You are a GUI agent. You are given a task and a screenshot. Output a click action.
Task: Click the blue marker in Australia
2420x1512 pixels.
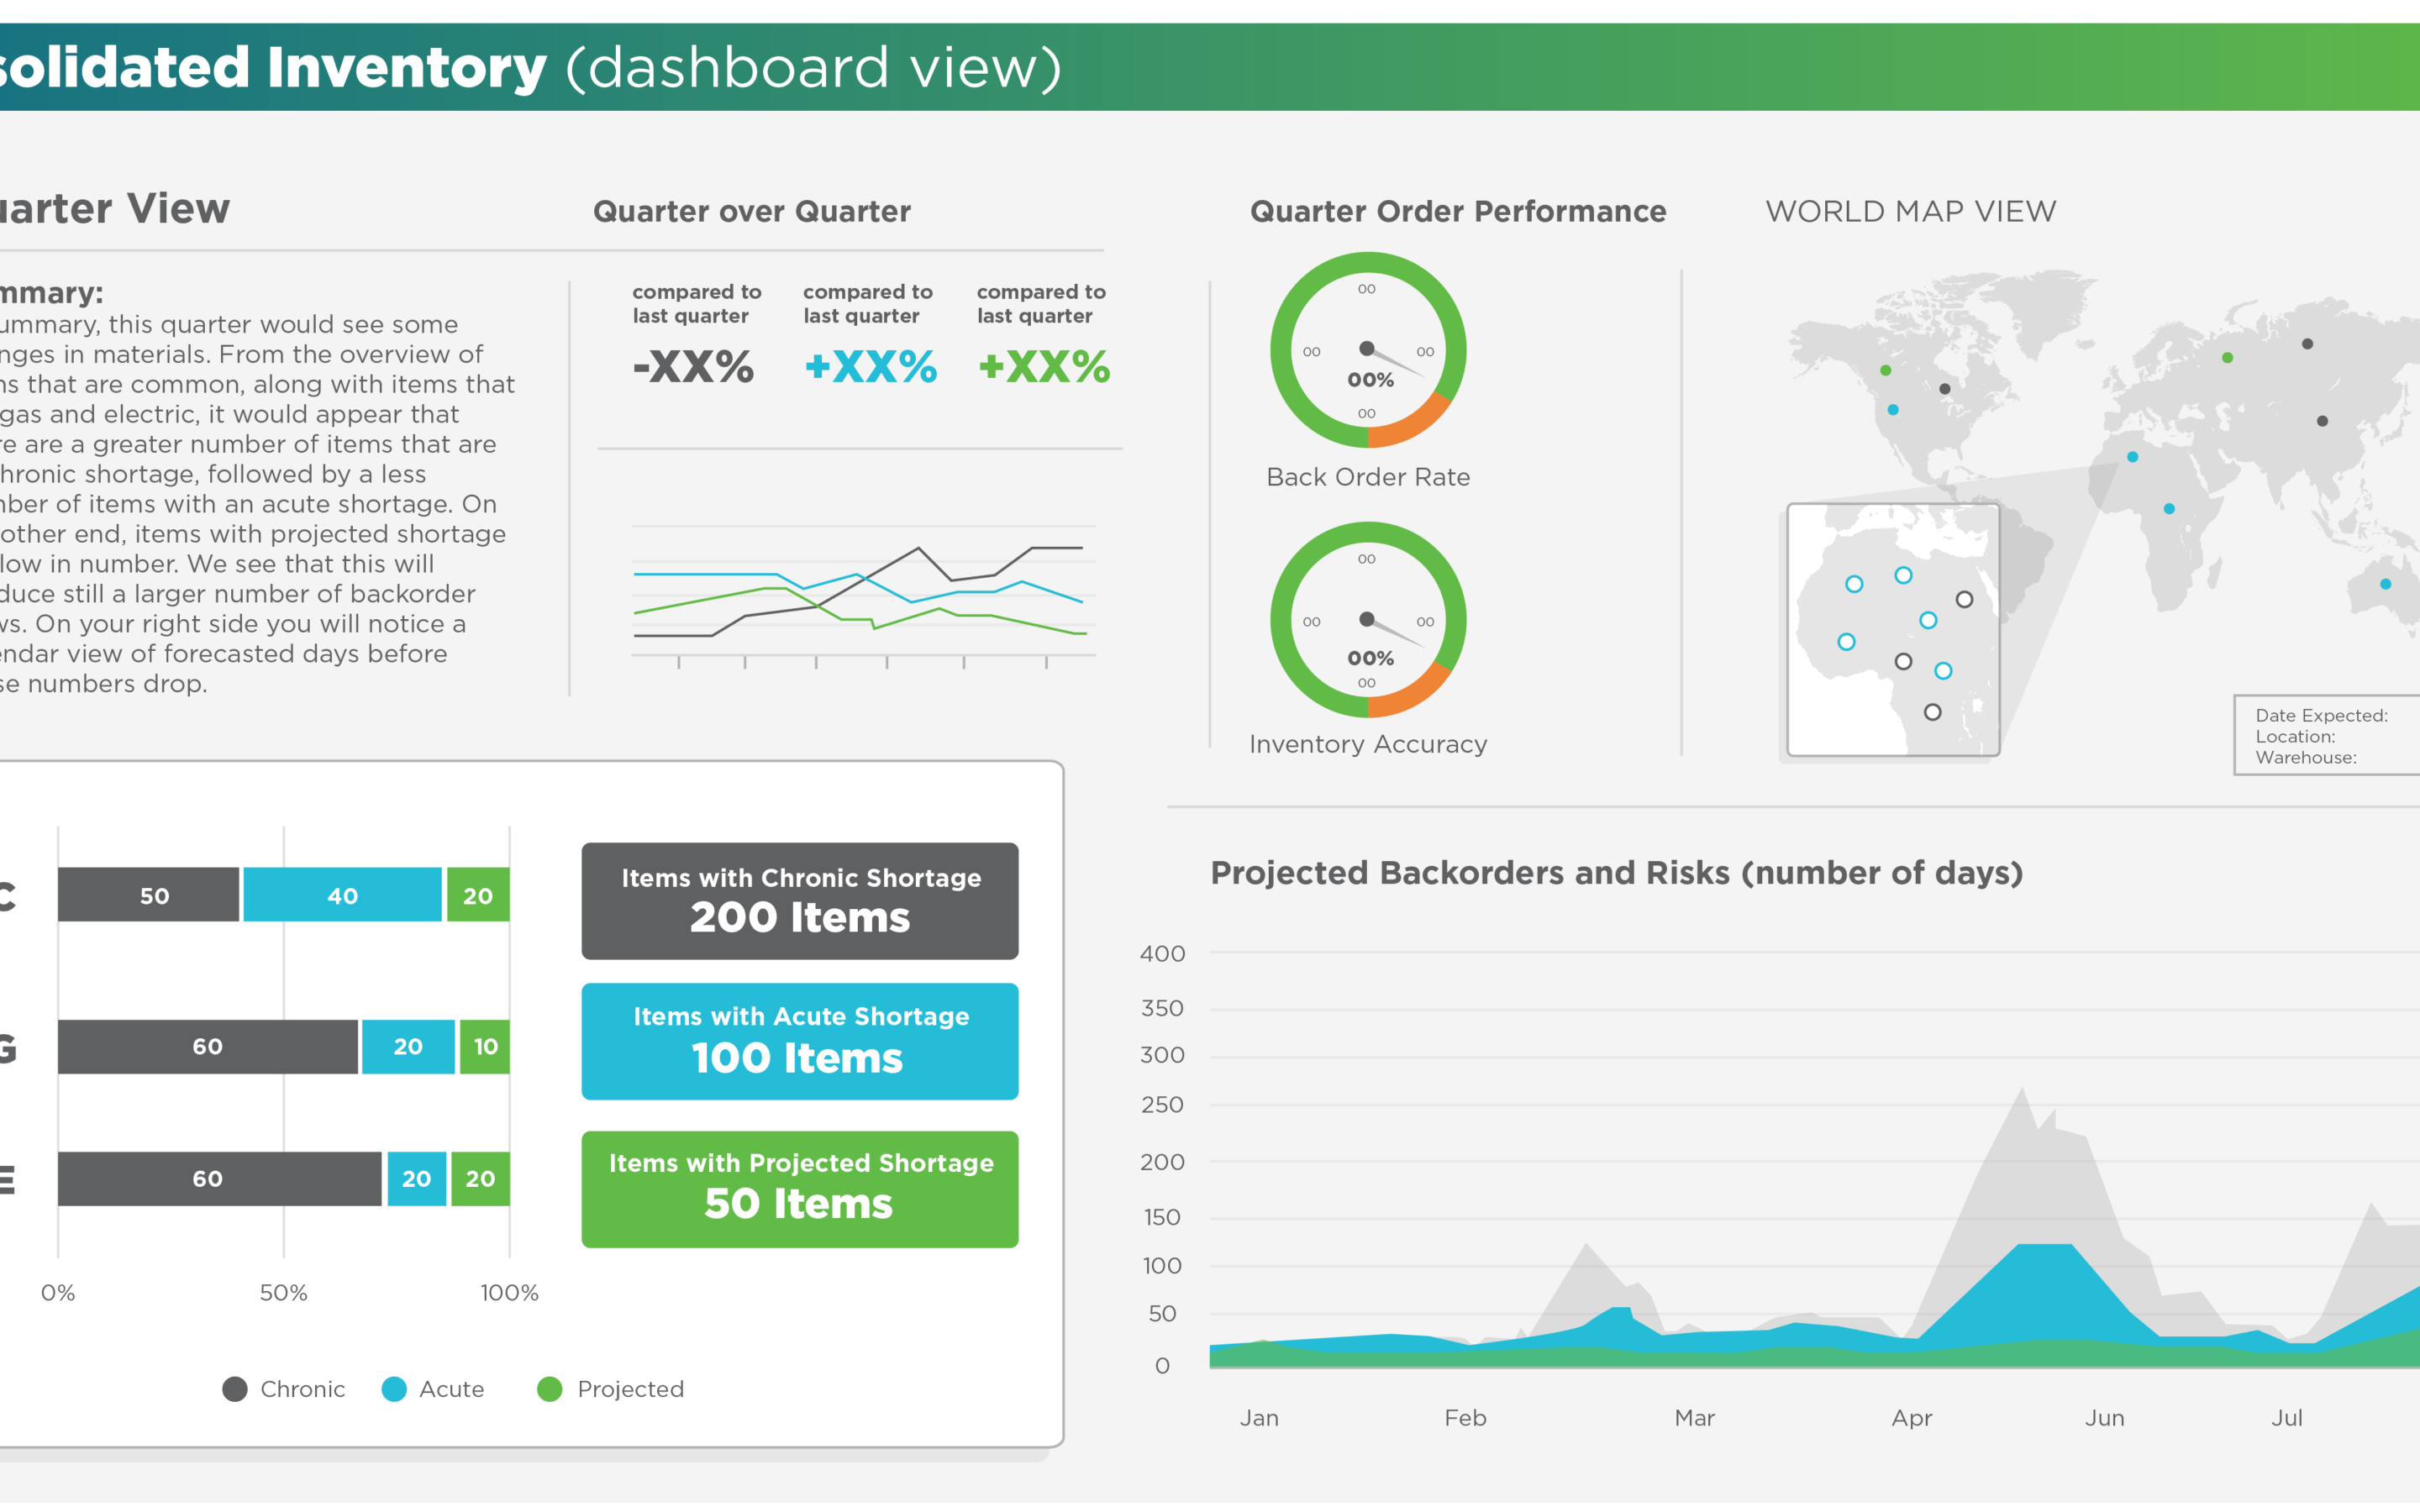[2385, 584]
